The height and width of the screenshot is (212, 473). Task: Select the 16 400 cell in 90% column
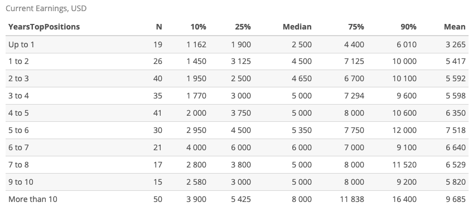coord(404,199)
